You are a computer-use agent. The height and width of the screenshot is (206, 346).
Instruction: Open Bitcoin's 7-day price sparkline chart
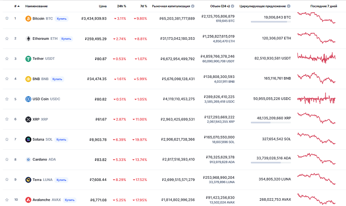316,18
